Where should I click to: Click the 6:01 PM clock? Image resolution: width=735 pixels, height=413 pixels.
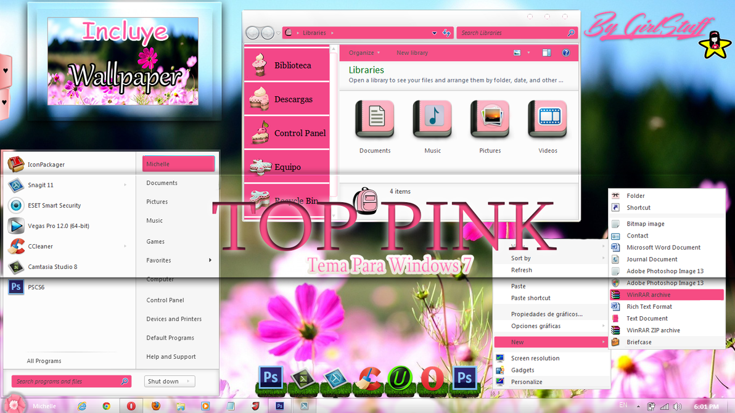[x=707, y=406]
